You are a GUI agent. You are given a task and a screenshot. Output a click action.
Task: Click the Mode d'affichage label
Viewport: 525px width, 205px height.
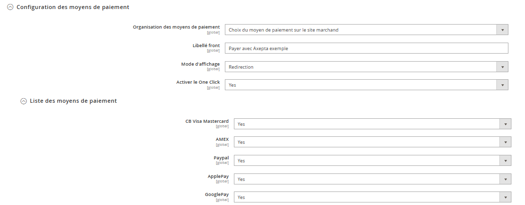point(201,64)
